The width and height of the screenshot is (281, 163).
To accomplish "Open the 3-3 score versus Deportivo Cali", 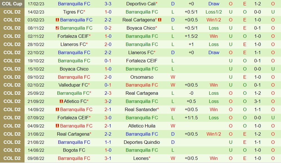I will 108,4.
